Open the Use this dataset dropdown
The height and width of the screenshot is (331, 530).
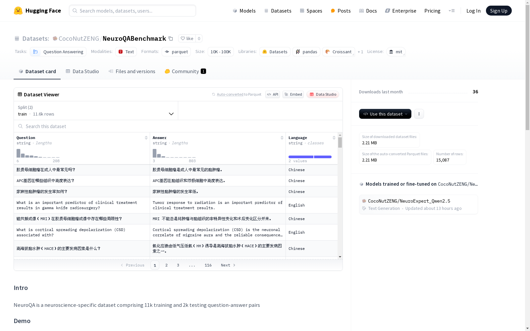pyautogui.click(x=385, y=114)
